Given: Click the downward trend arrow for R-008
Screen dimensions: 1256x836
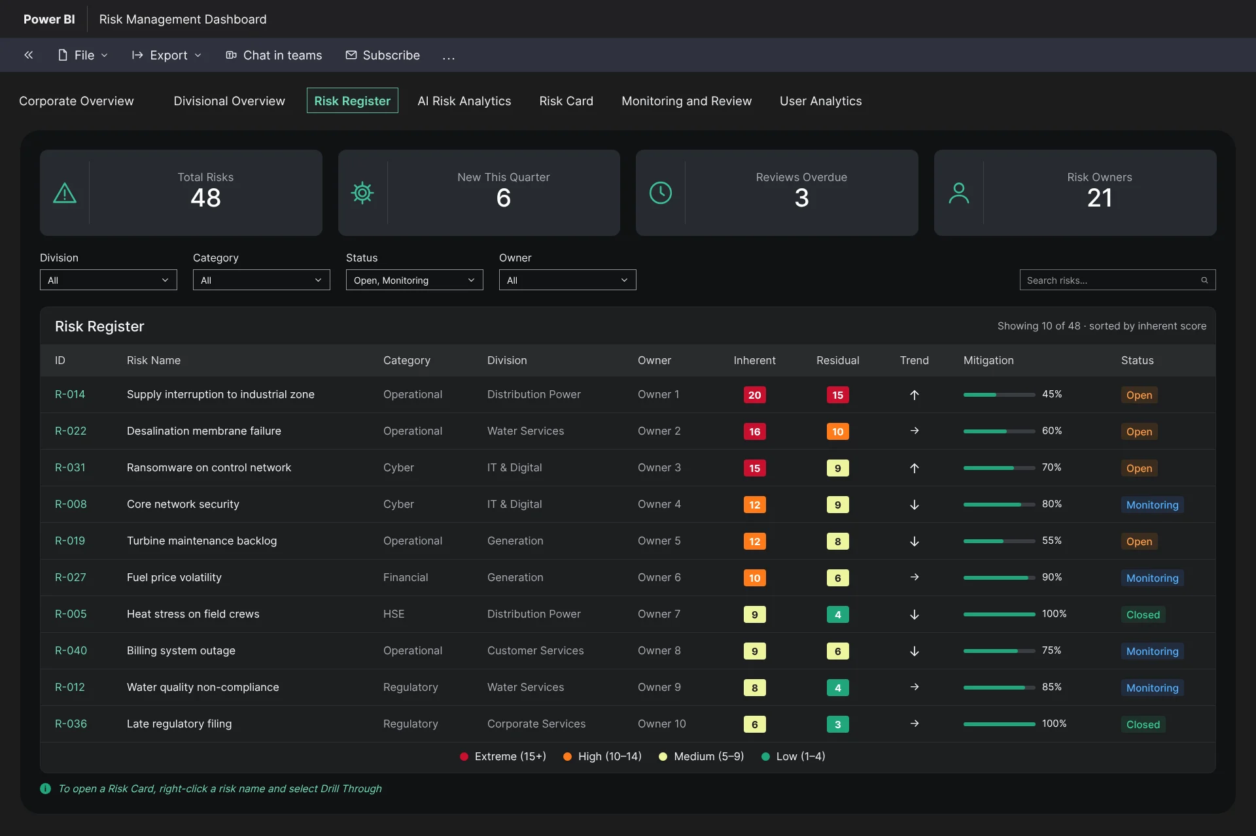Looking at the screenshot, I should click(915, 505).
